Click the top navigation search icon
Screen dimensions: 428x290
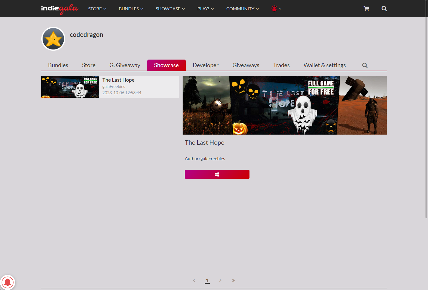384,9
